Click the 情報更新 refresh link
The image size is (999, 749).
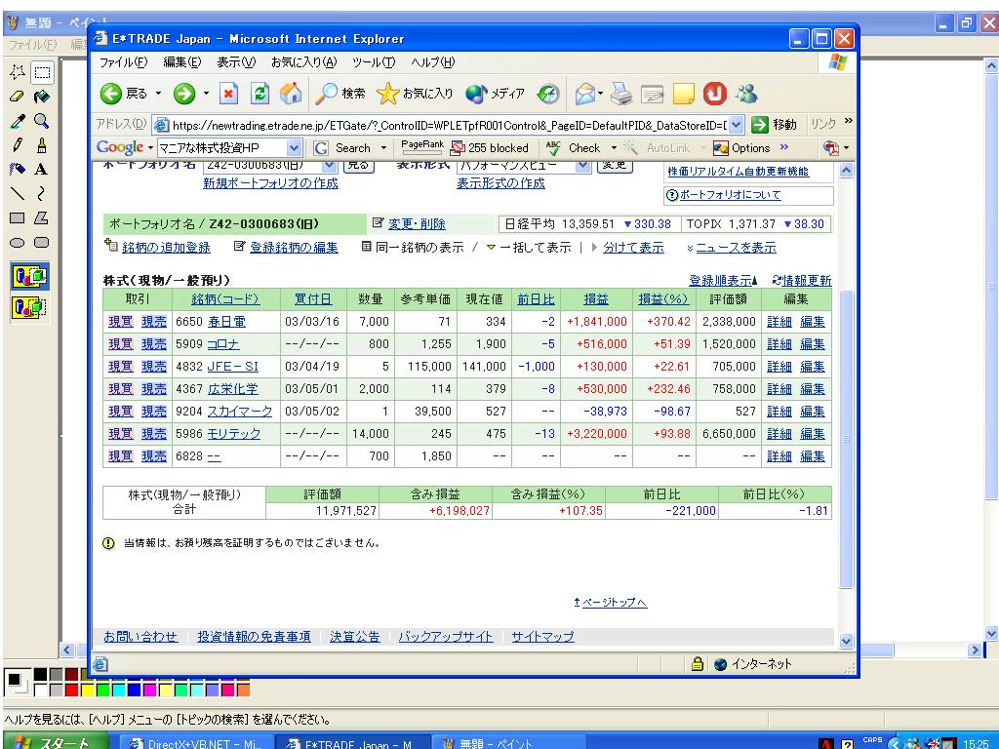coord(807,280)
